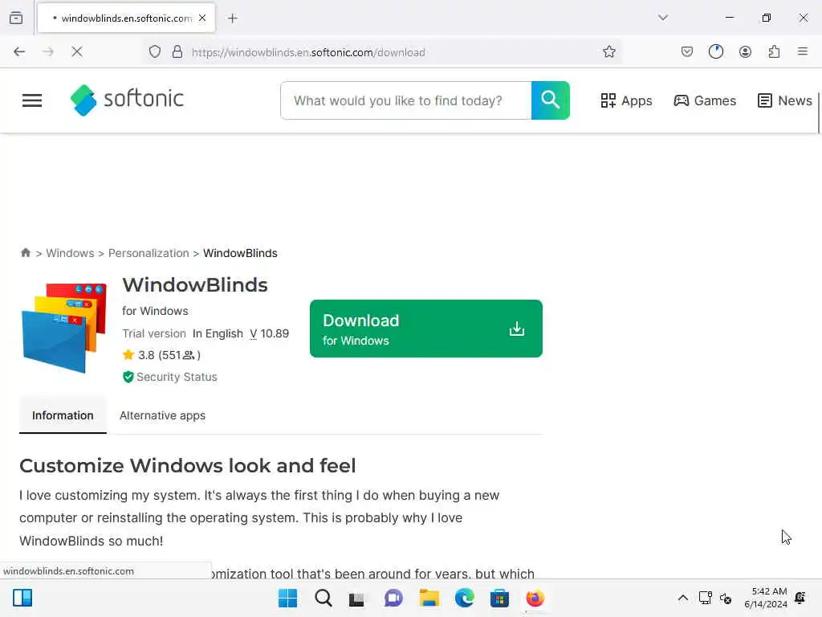This screenshot has width=822, height=617.
Task: Click the V 10.89 version label
Action: (270, 333)
